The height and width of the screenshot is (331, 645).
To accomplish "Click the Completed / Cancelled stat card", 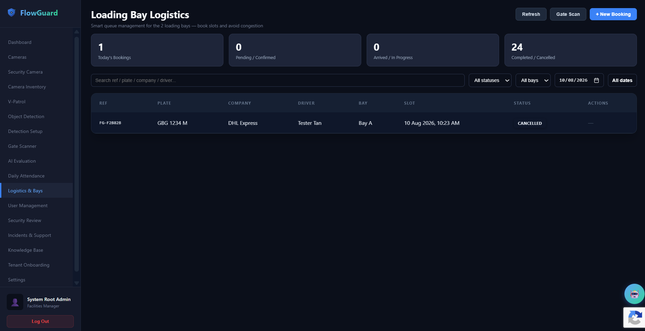I will [570, 50].
